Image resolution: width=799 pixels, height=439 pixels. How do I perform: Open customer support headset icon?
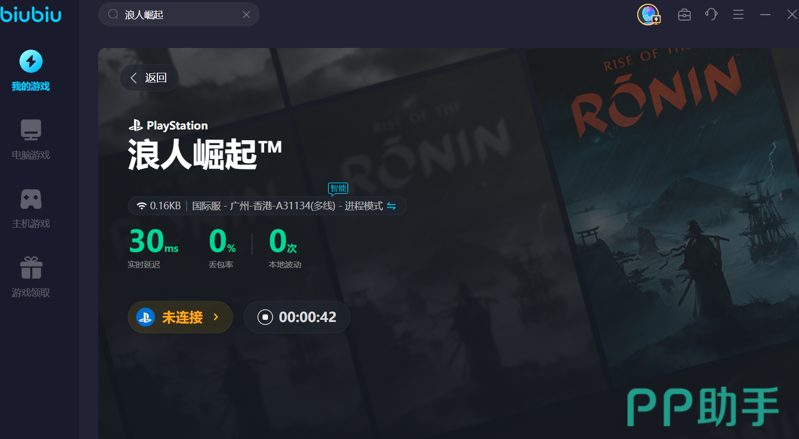click(x=711, y=15)
